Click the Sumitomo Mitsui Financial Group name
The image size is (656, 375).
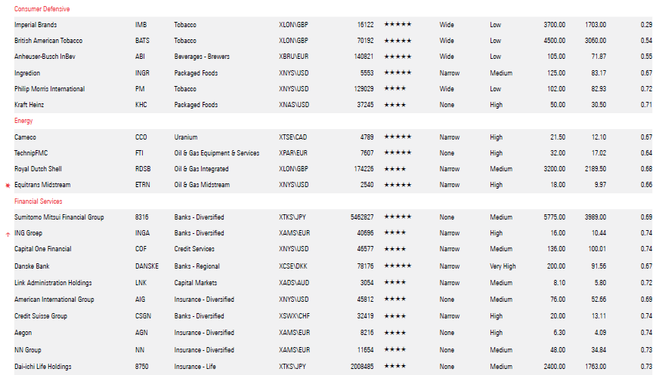coord(59,217)
